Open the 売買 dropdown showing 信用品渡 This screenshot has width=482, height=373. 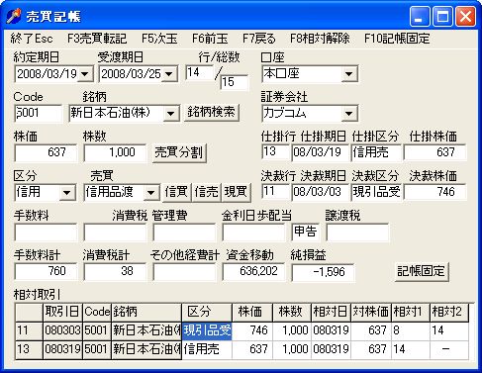[151, 193]
